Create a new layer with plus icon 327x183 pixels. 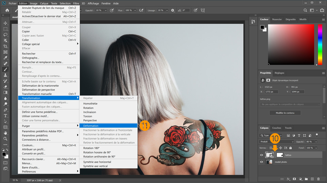(312, 179)
